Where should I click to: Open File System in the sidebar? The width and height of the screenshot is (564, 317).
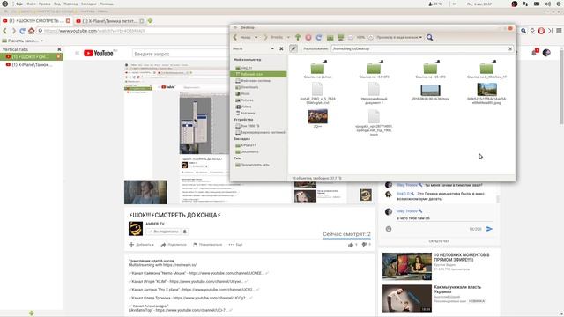coord(253,80)
